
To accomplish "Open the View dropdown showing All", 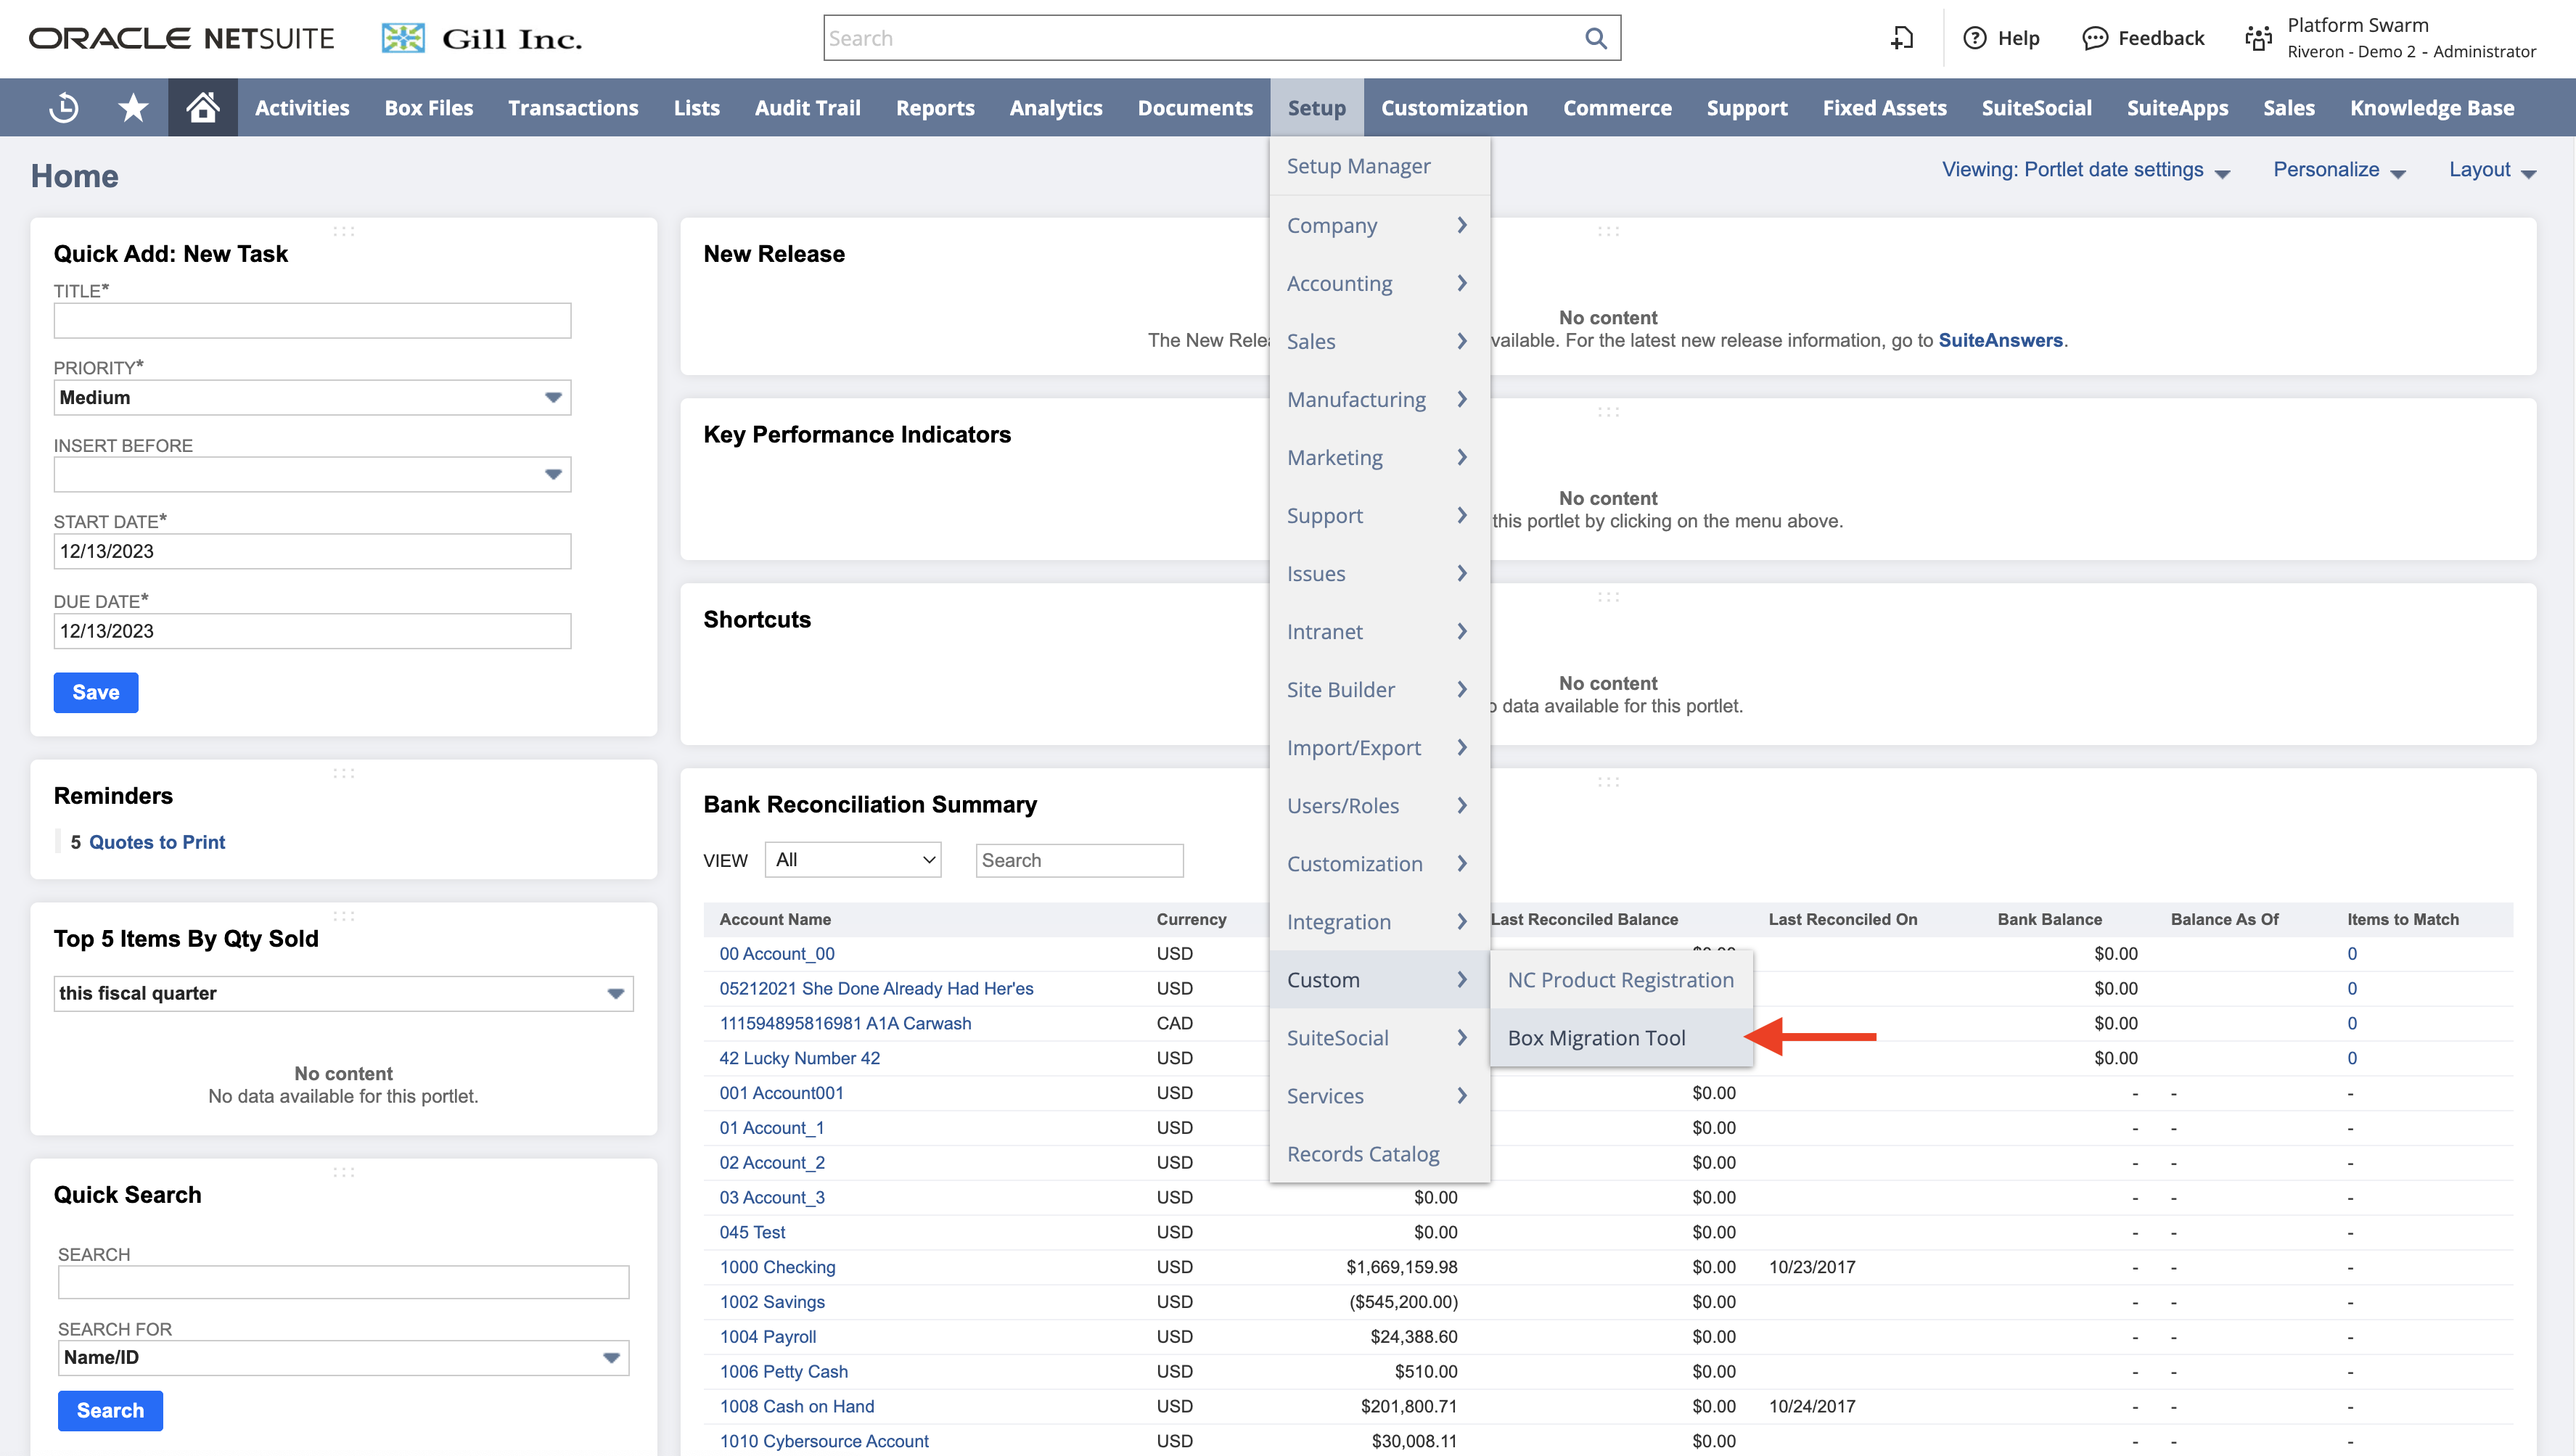I will point(853,860).
